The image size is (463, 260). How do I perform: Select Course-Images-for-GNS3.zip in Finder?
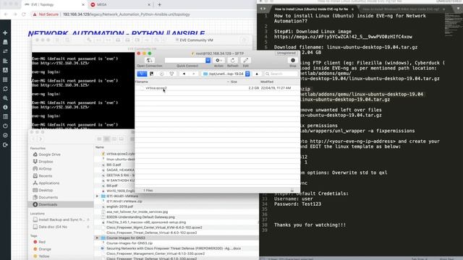tap(129, 243)
